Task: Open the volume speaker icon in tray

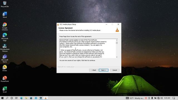Action: pos(162,98)
